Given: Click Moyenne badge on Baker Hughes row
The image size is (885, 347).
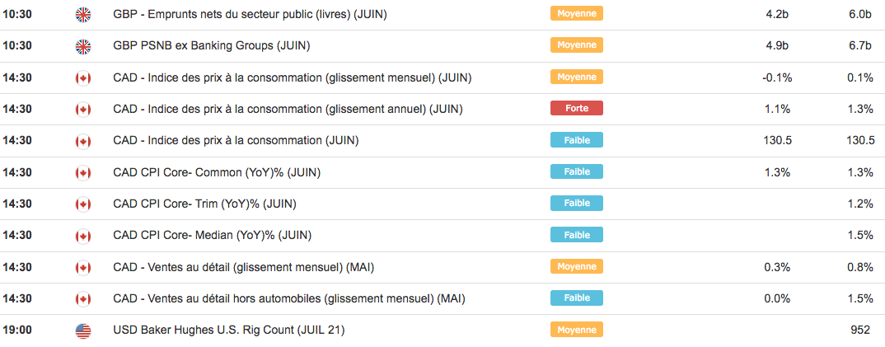Looking at the screenshot, I should [x=576, y=330].
